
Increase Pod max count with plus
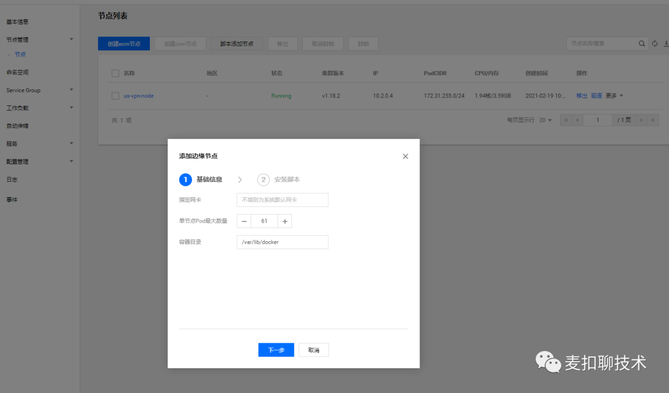pos(285,221)
